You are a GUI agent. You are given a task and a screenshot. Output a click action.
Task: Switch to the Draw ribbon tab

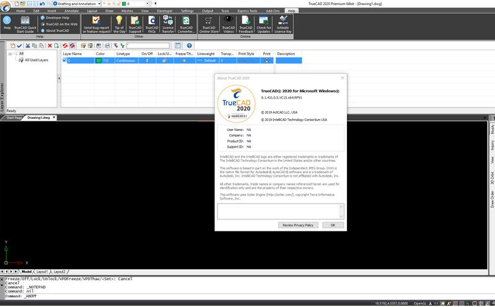(109, 11)
